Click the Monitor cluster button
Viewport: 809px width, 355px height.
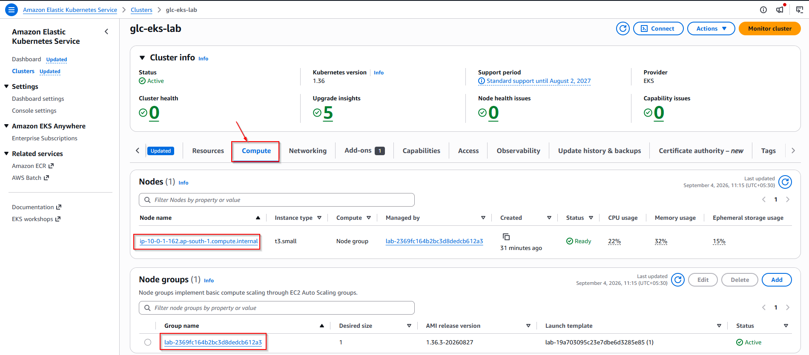click(x=770, y=28)
